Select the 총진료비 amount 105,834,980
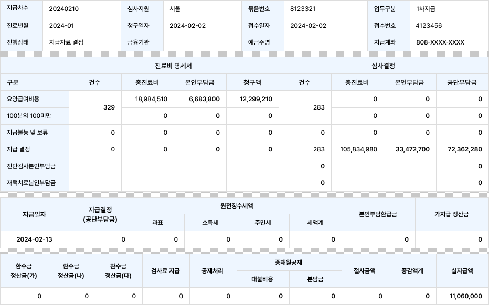The image size is (489, 305). click(358, 149)
